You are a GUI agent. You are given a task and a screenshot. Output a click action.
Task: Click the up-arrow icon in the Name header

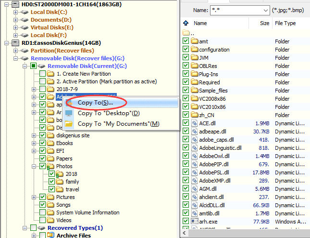[x=186, y=23]
